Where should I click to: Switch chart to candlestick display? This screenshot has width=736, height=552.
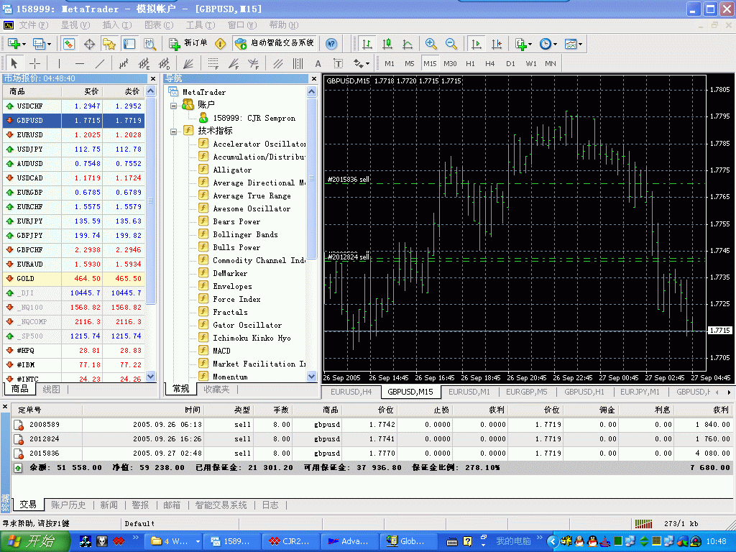pos(387,44)
